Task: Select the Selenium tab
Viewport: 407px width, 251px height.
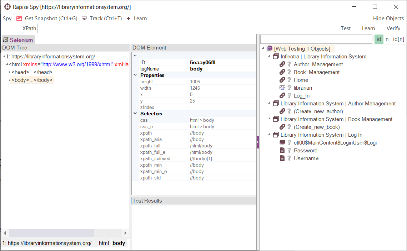Action: pos(18,40)
